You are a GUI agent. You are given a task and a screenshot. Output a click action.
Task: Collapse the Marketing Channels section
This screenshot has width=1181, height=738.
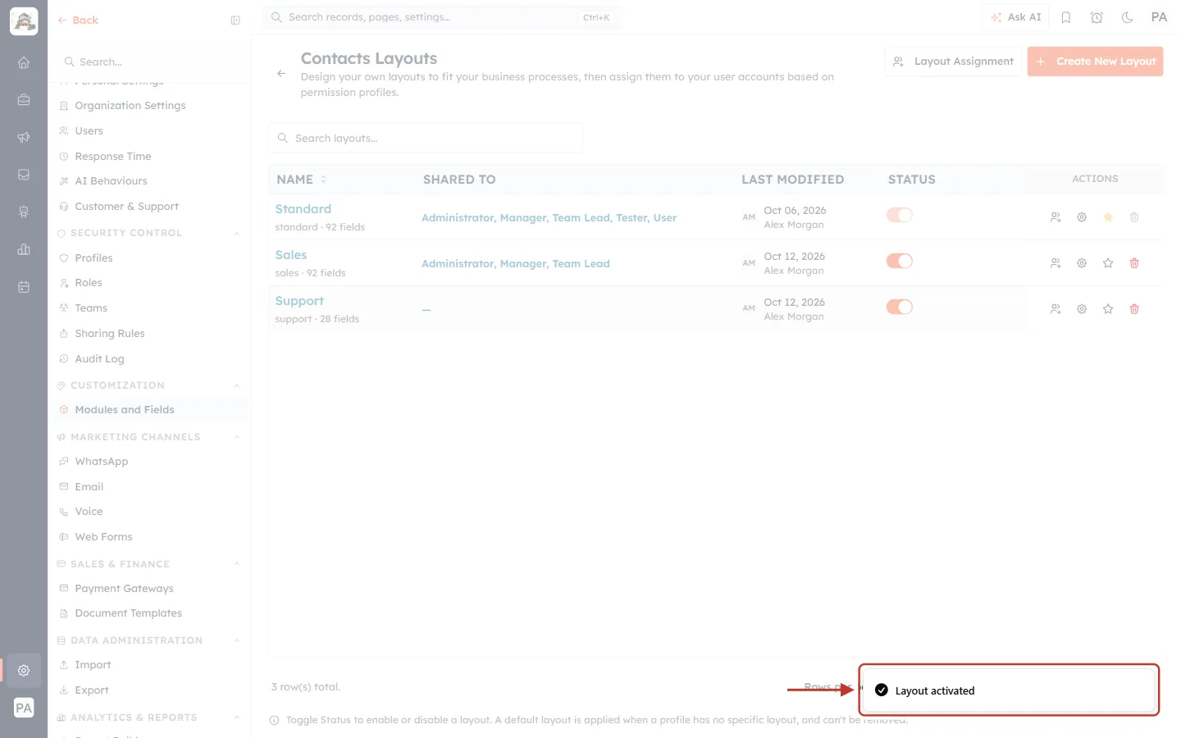[237, 438]
